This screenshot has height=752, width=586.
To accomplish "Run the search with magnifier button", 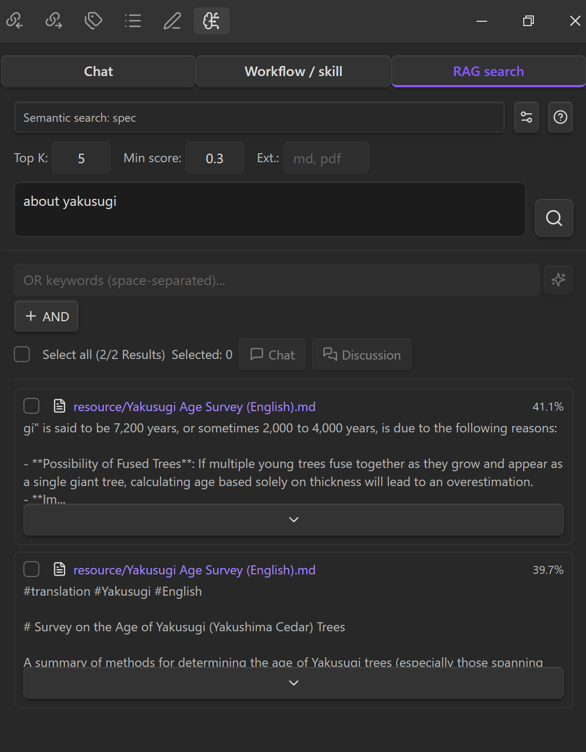I will (554, 218).
